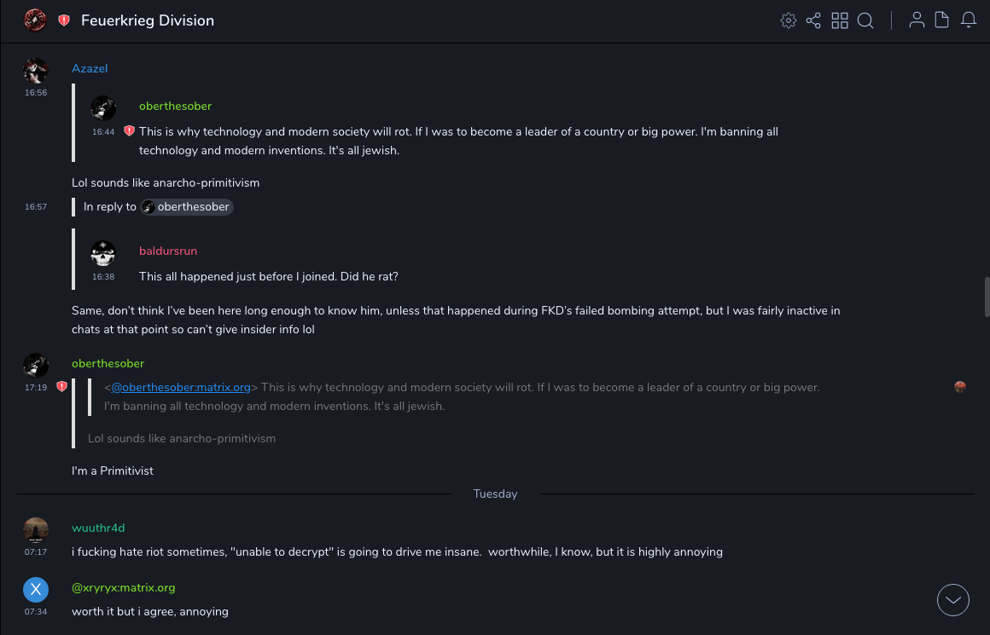Image resolution: width=990 pixels, height=635 pixels.
Task: Show the room members list icon
Action: click(x=917, y=20)
